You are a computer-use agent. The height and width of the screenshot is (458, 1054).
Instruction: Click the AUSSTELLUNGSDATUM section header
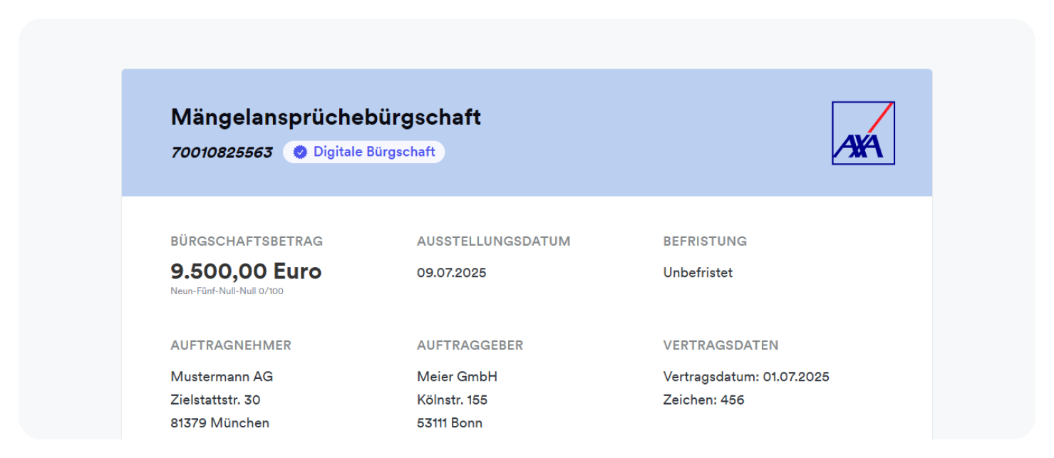point(493,241)
